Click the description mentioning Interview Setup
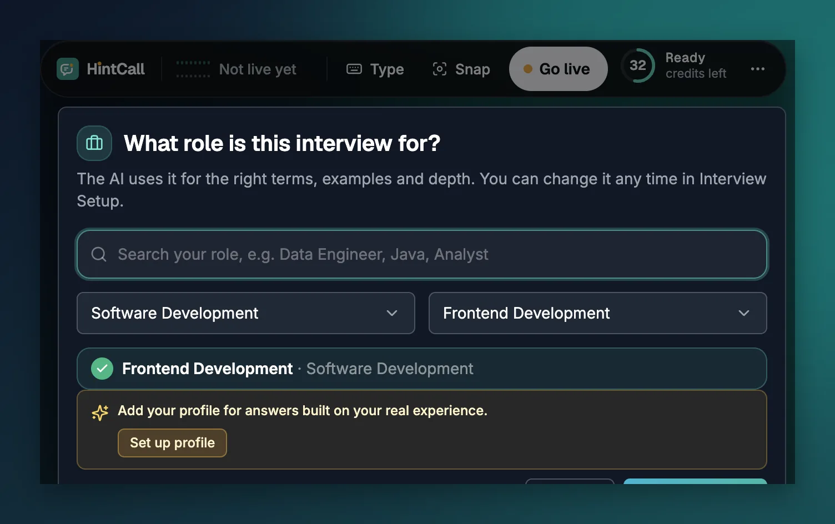Screen dimensions: 835x524 point(422,190)
